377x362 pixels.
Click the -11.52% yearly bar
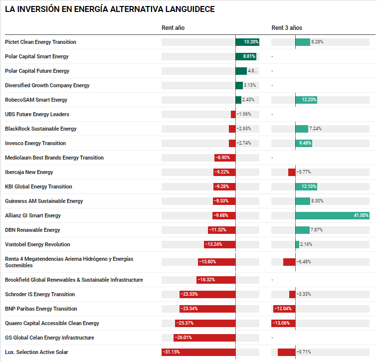point(222,230)
